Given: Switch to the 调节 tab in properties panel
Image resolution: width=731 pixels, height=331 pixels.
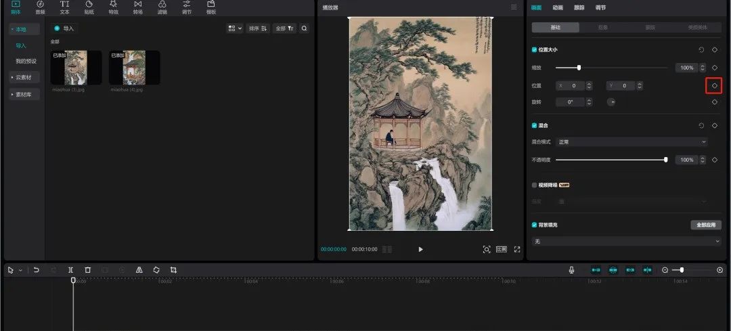Looking at the screenshot, I should click(600, 7).
